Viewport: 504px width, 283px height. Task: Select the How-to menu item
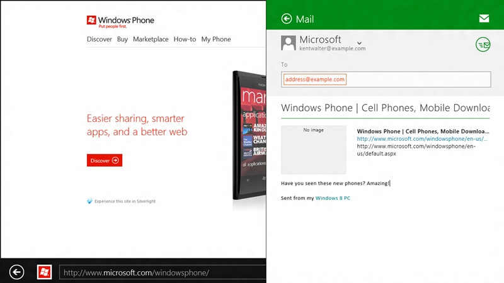(x=185, y=39)
